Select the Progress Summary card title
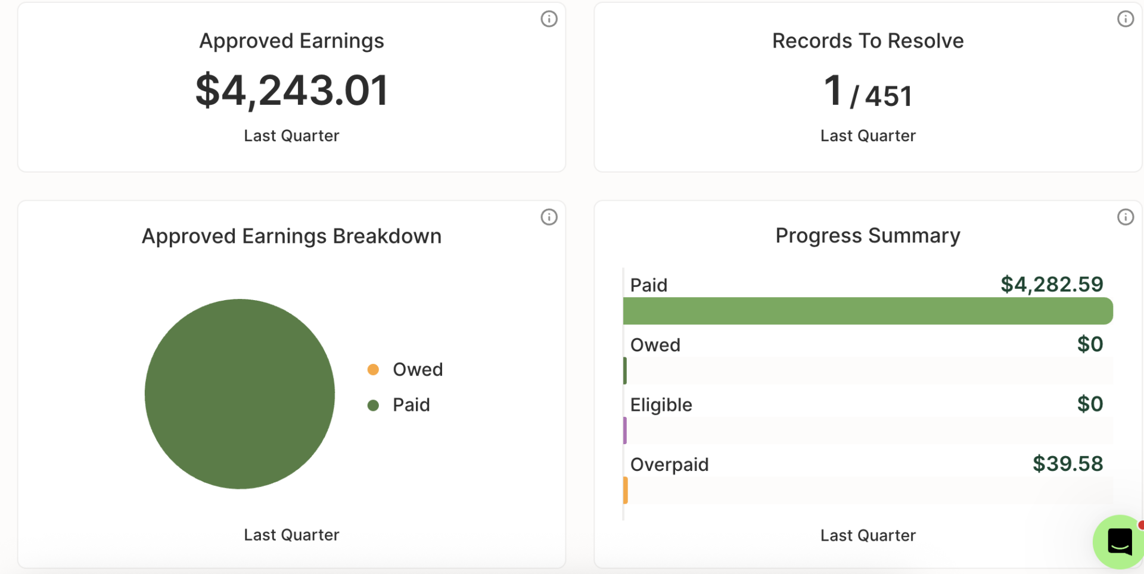Screen dimensions: 1144x574 868,235
